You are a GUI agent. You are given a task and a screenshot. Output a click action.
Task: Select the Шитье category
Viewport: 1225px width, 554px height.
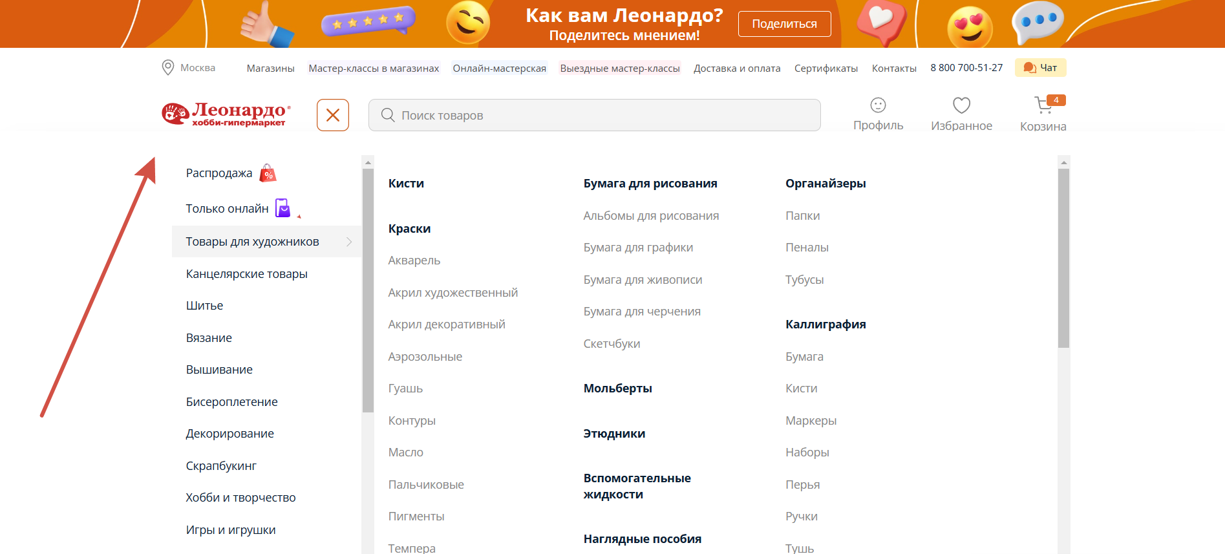click(204, 306)
